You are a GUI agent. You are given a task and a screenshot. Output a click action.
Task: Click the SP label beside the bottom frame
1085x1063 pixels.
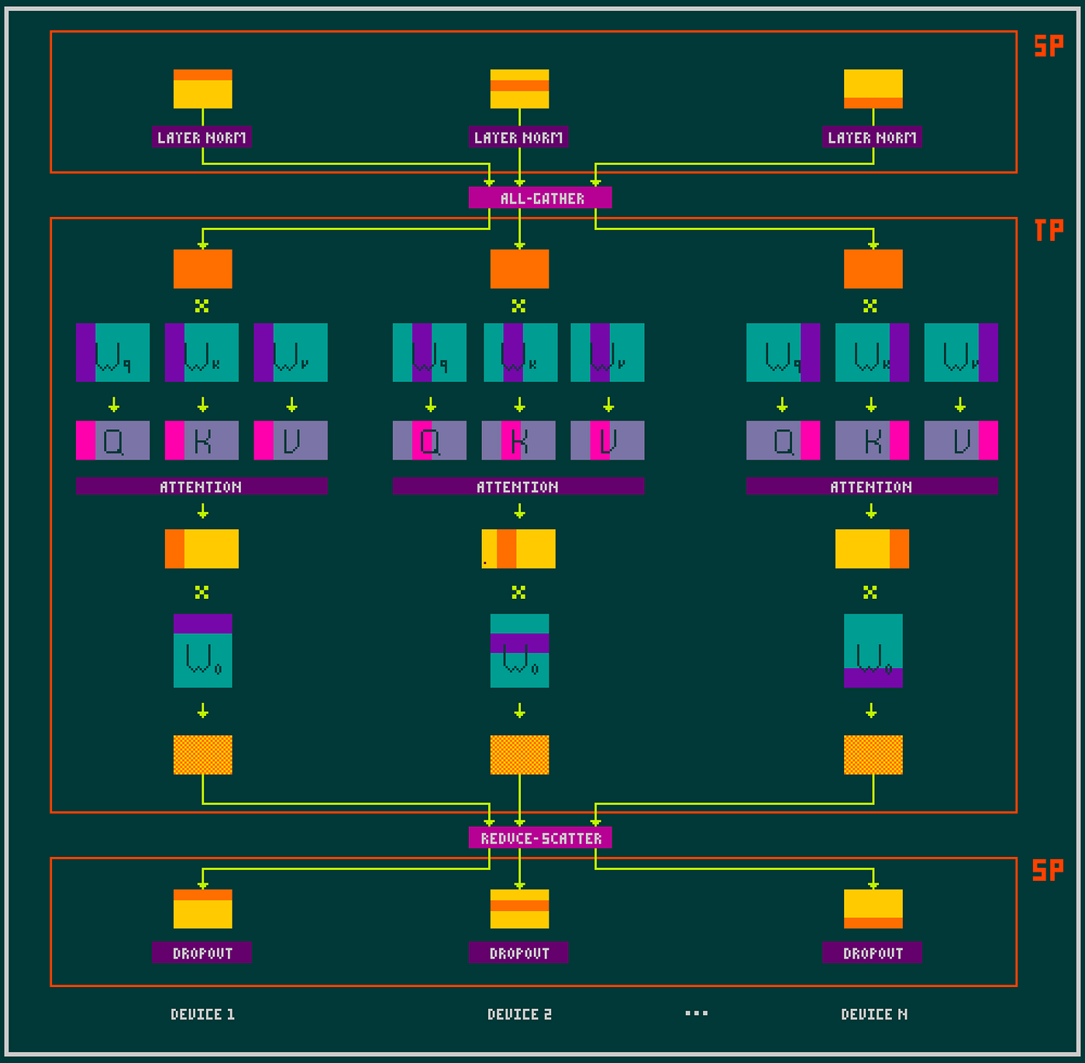click(x=1049, y=870)
